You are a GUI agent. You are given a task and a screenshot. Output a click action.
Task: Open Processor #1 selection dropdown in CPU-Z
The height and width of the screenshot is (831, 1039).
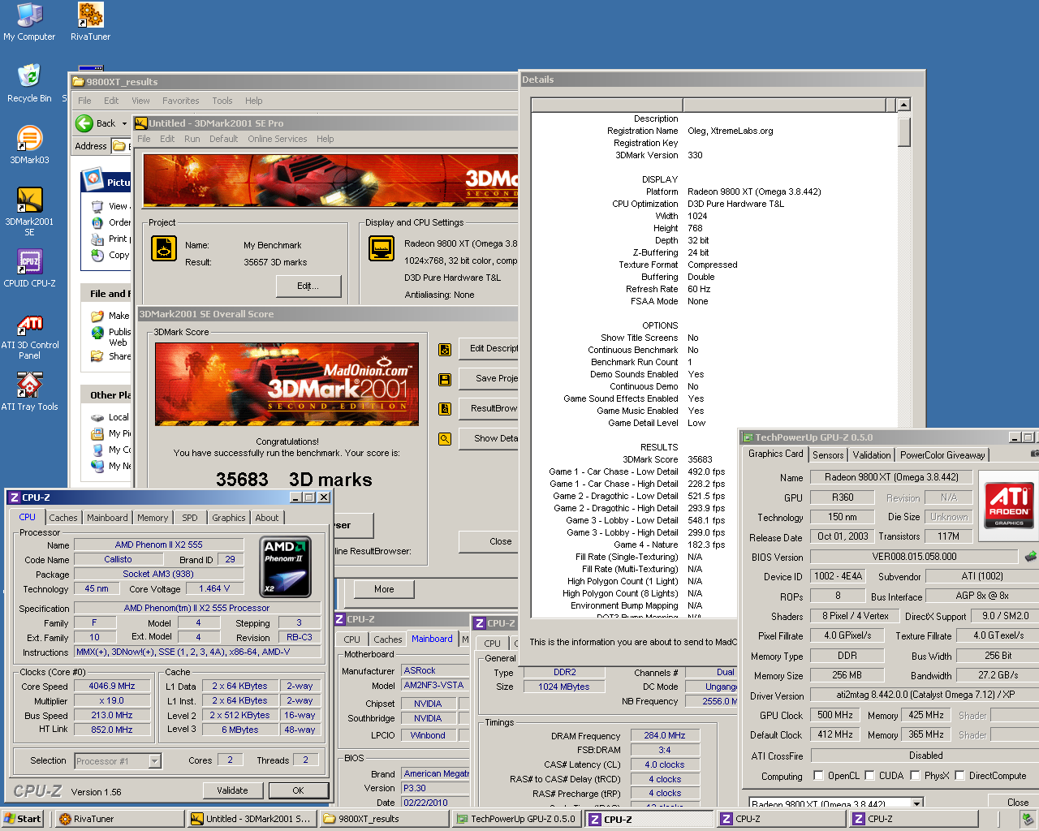pyautogui.click(x=154, y=761)
